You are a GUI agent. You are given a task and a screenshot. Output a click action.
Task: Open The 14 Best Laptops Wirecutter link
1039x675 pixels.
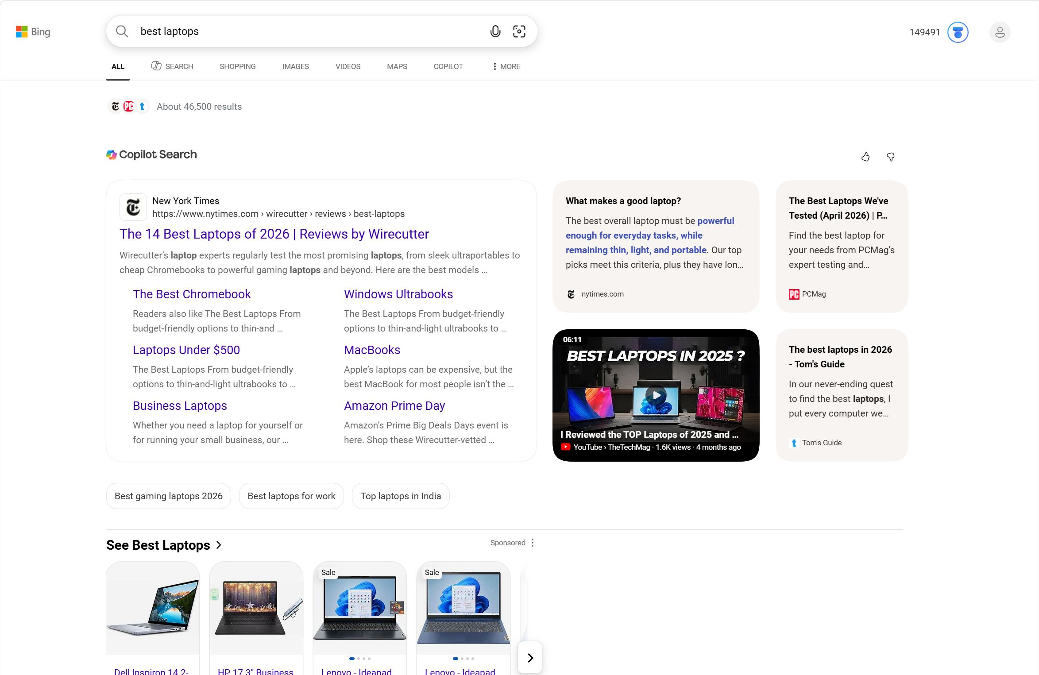(x=274, y=234)
